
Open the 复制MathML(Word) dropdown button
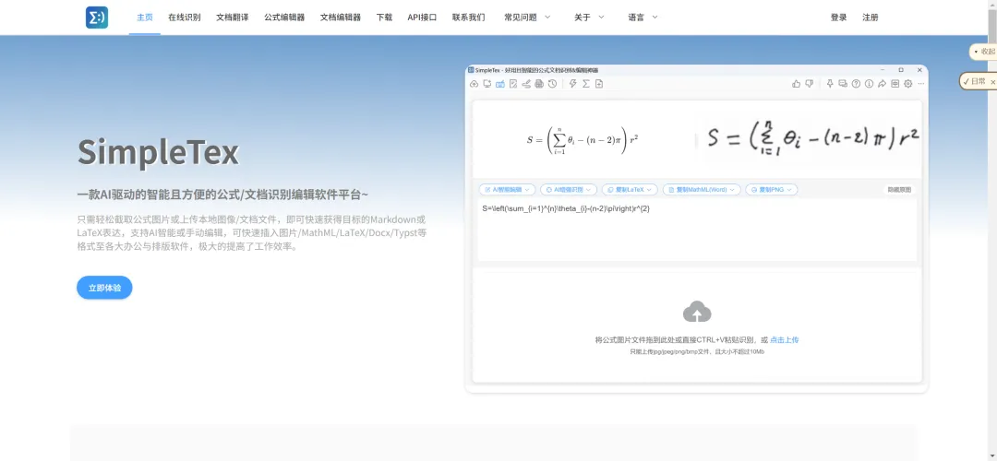pos(702,189)
